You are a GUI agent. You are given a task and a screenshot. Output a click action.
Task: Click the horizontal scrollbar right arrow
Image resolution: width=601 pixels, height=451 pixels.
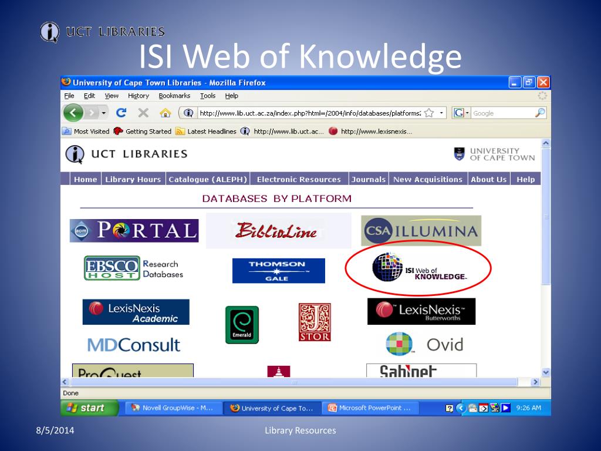coord(535,382)
